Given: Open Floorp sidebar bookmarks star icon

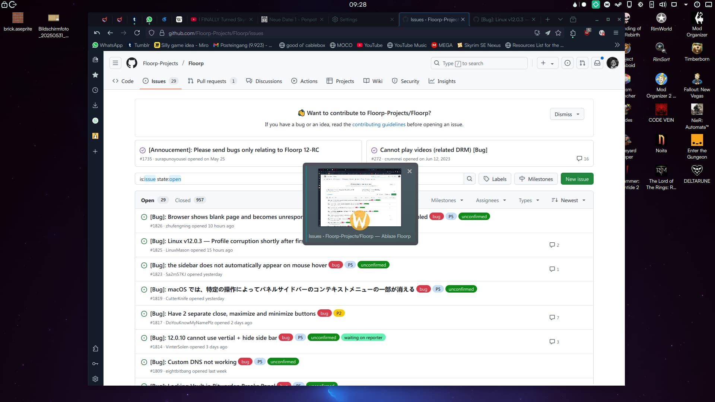Looking at the screenshot, I should [x=95, y=75].
